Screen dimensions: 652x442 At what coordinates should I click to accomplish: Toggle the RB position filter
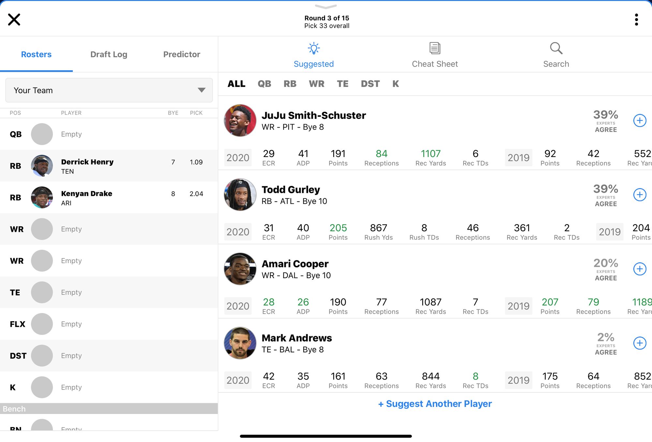coord(289,83)
